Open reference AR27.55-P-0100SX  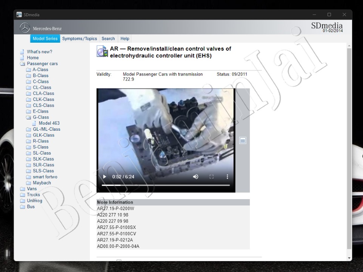pyautogui.click(x=117, y=227)
